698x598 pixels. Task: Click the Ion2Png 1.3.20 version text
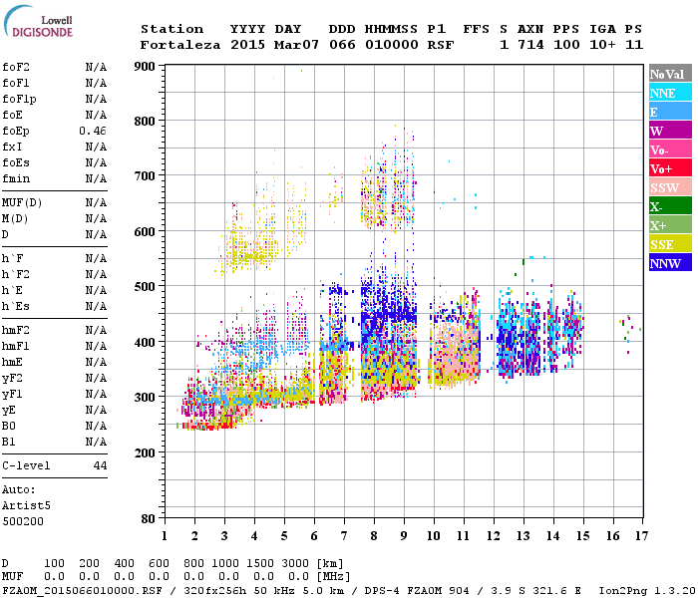647,591
